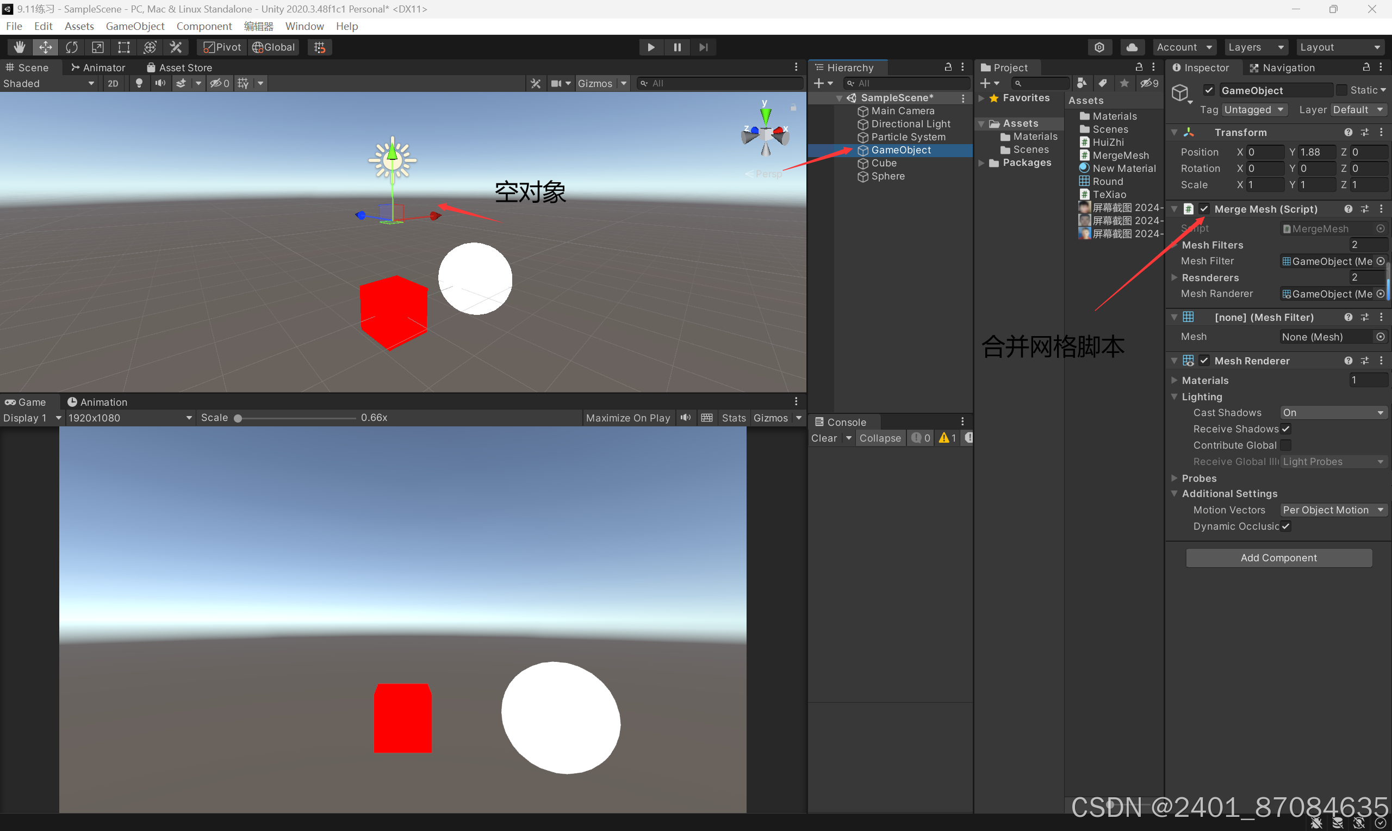Toggle scene audio mute icon

pos(160,83)
